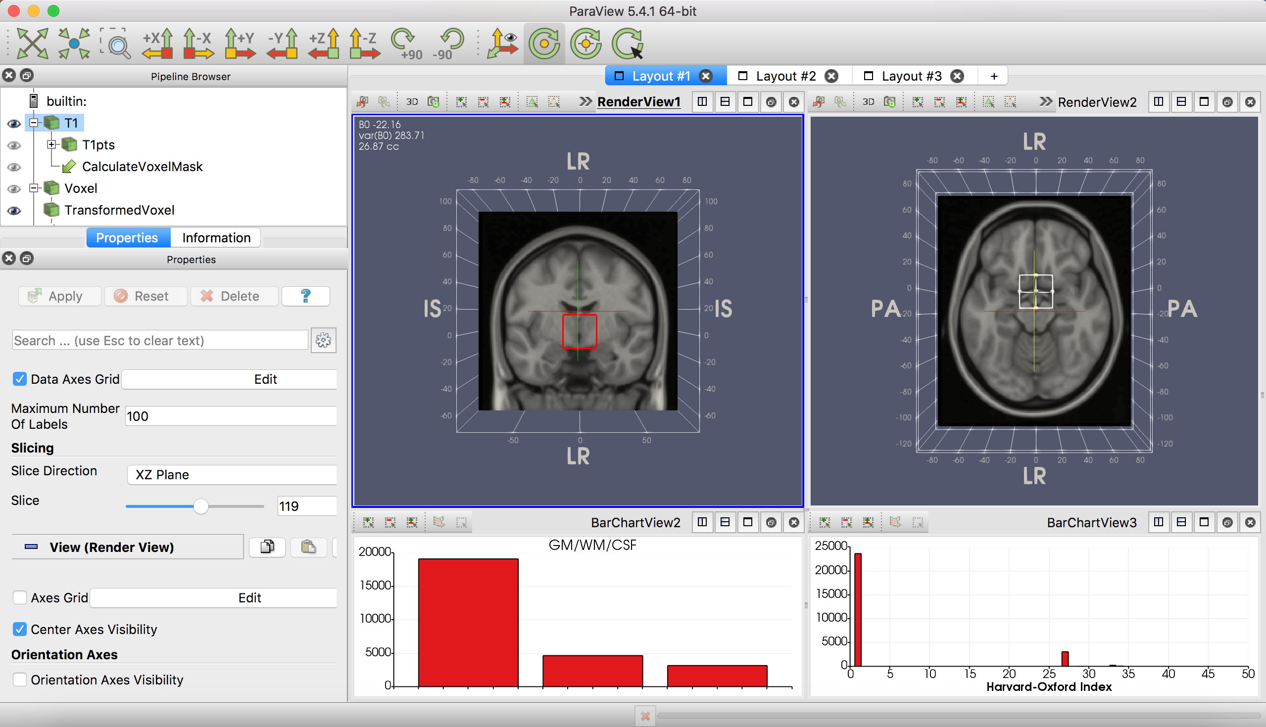Collapse the Voxel tree node
Screen dimensions: 1266x727
tap(34, 188)
